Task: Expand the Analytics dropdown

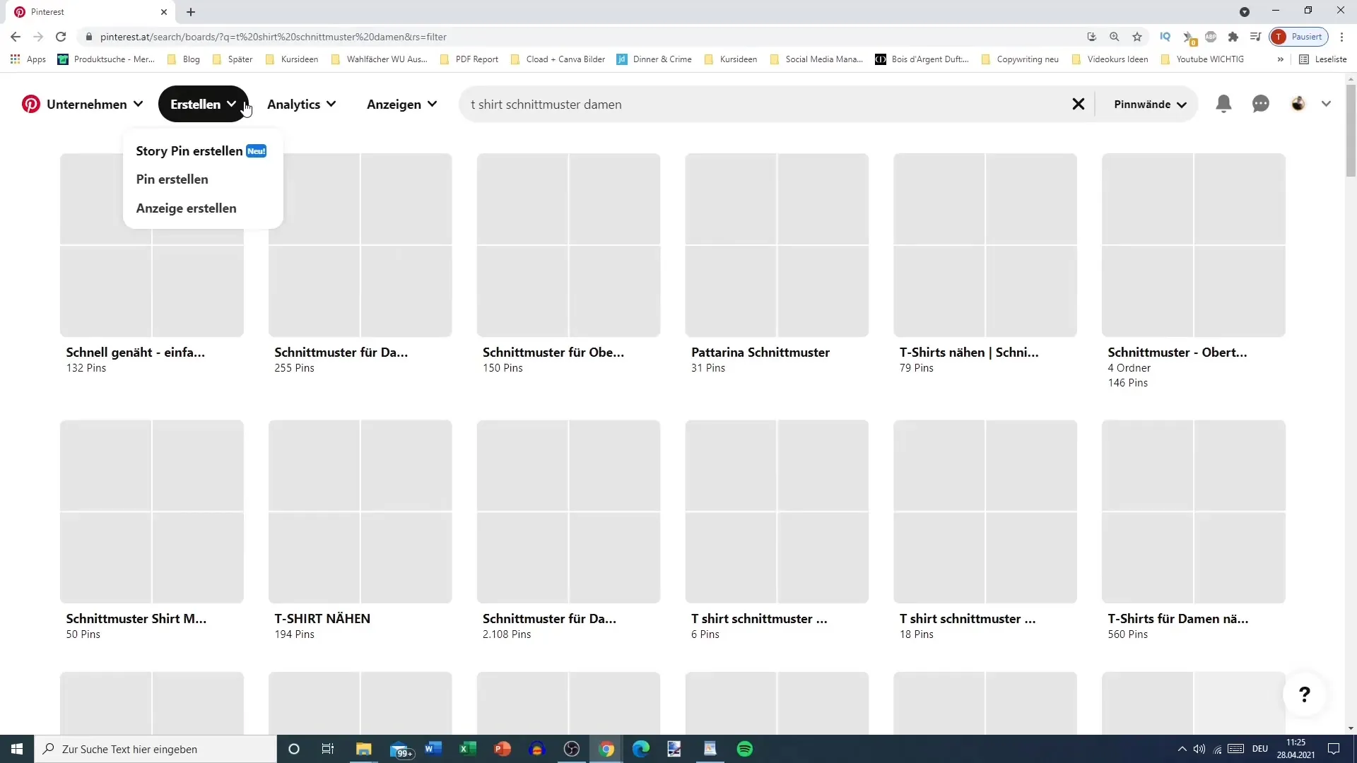Action: tap(302, 104)
